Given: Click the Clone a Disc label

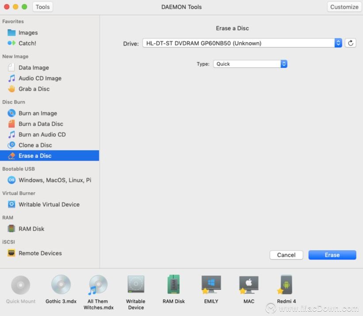Looking at the screenshot, I should [35, 145].
